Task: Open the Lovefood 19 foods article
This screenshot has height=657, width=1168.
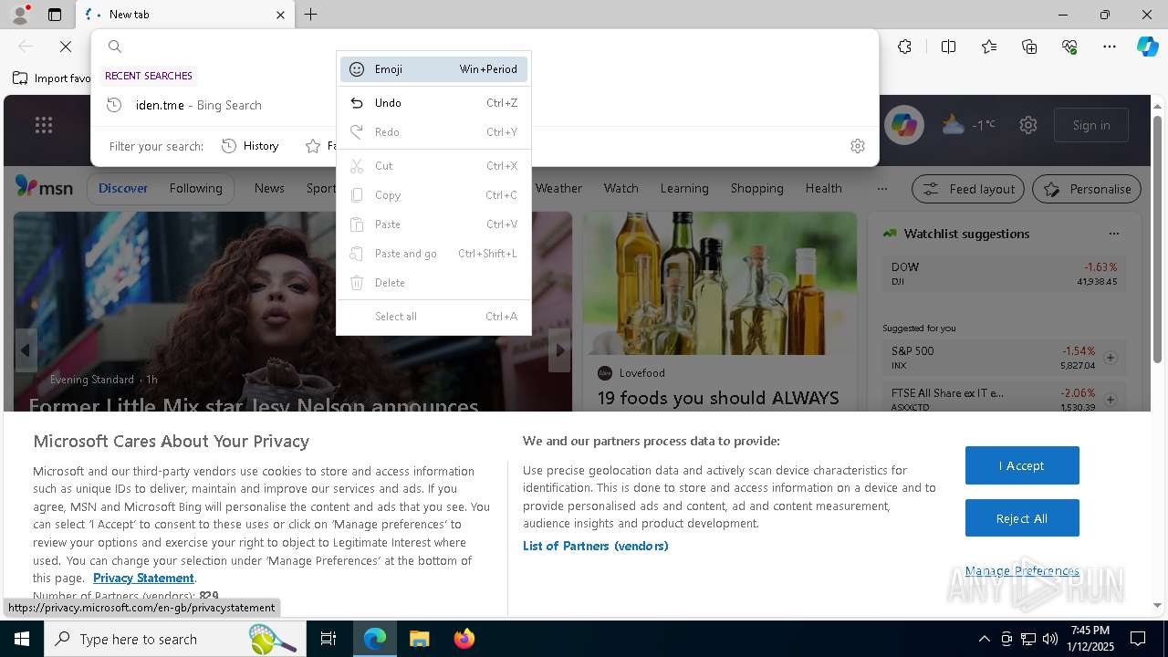Action: (x=718, y=398)
